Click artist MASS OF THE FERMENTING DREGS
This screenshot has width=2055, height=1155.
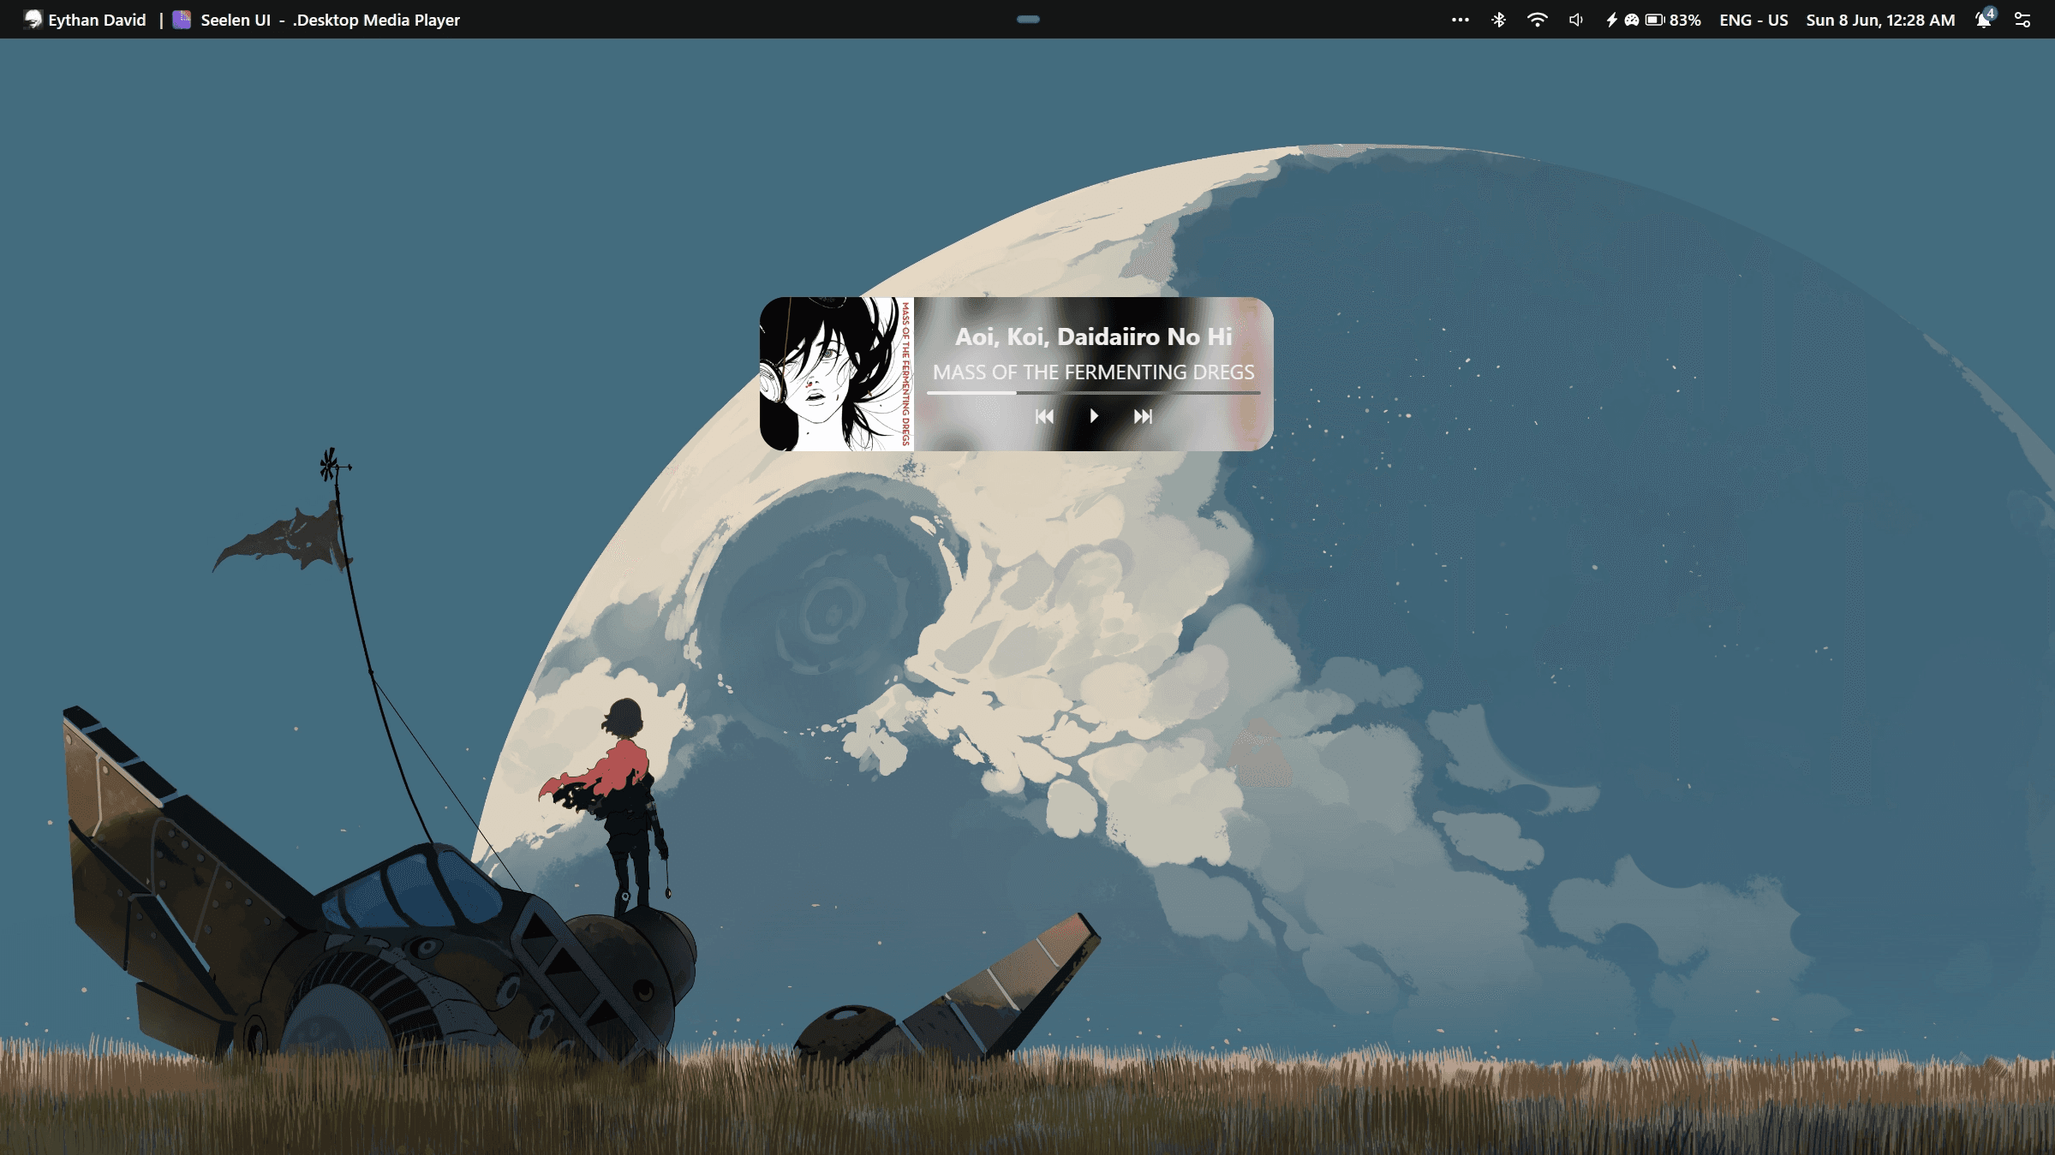[x=1094, y=372]
